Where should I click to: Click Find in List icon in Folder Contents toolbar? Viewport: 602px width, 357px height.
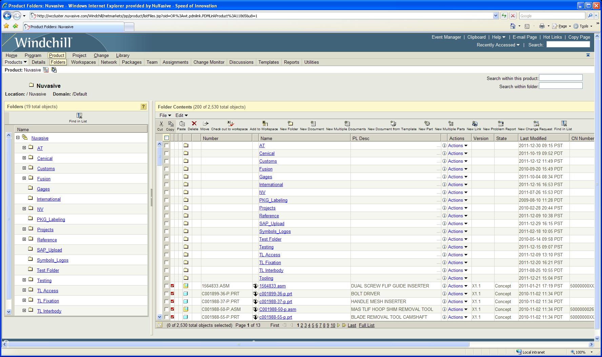click(564, 123)
